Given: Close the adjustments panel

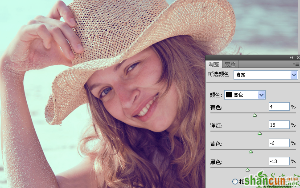Looking at the screenshot, I should pos(298,57).
